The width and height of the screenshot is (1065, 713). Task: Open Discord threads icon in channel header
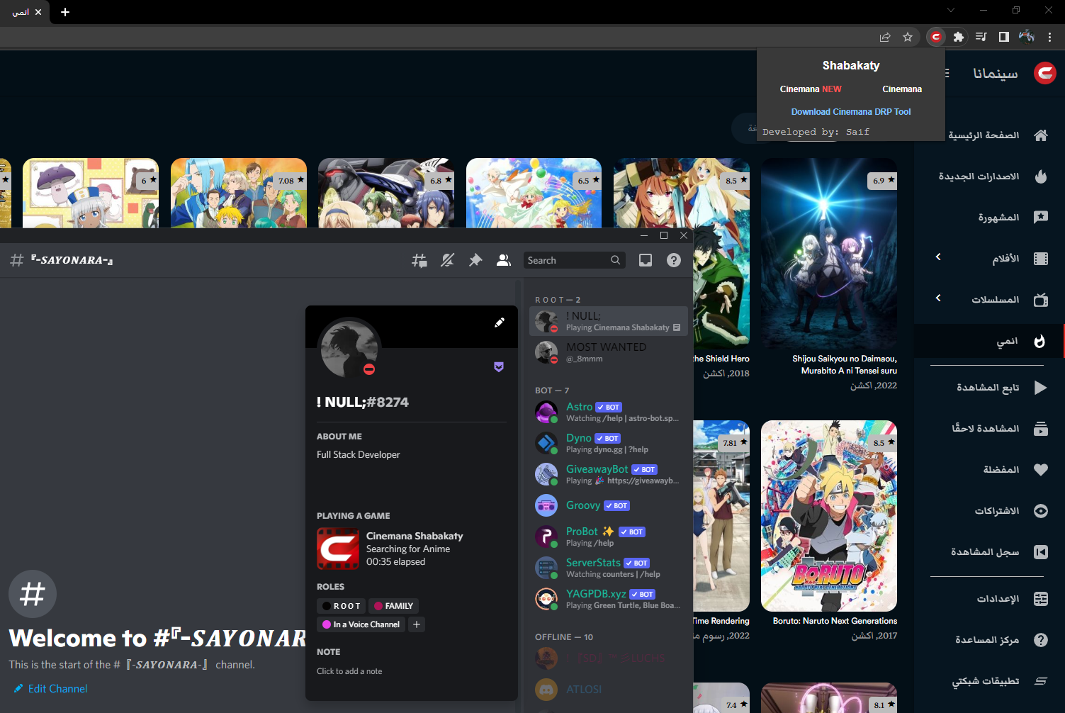(x=419, y=261)
